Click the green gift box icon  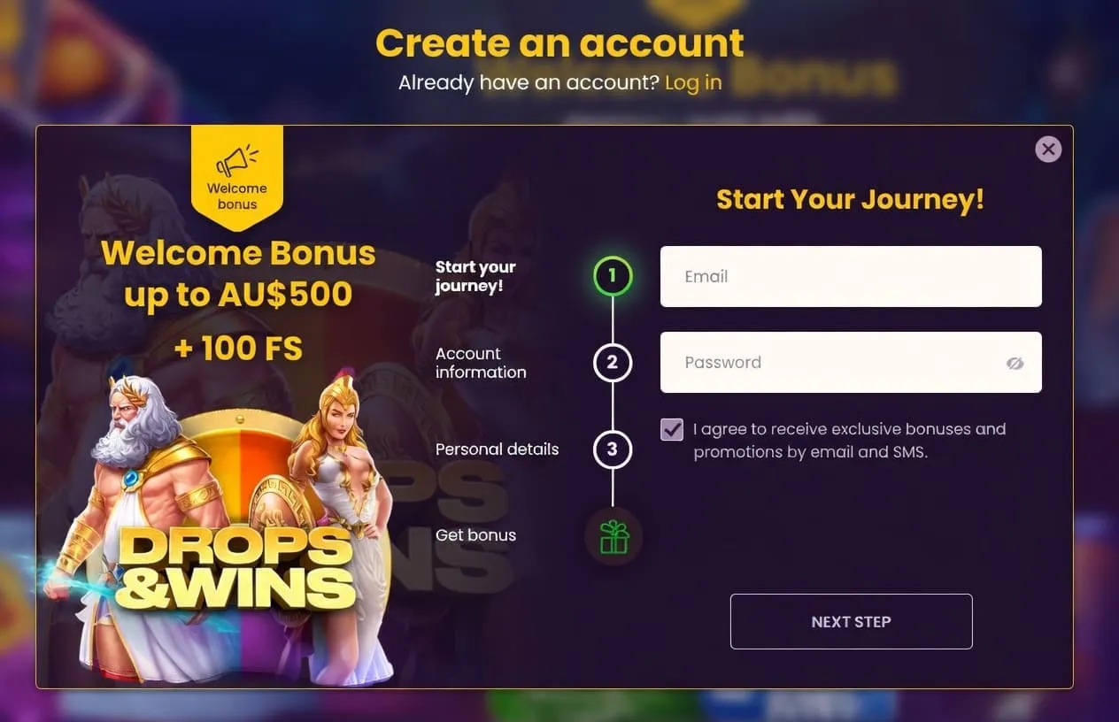(x=614, y=537)
